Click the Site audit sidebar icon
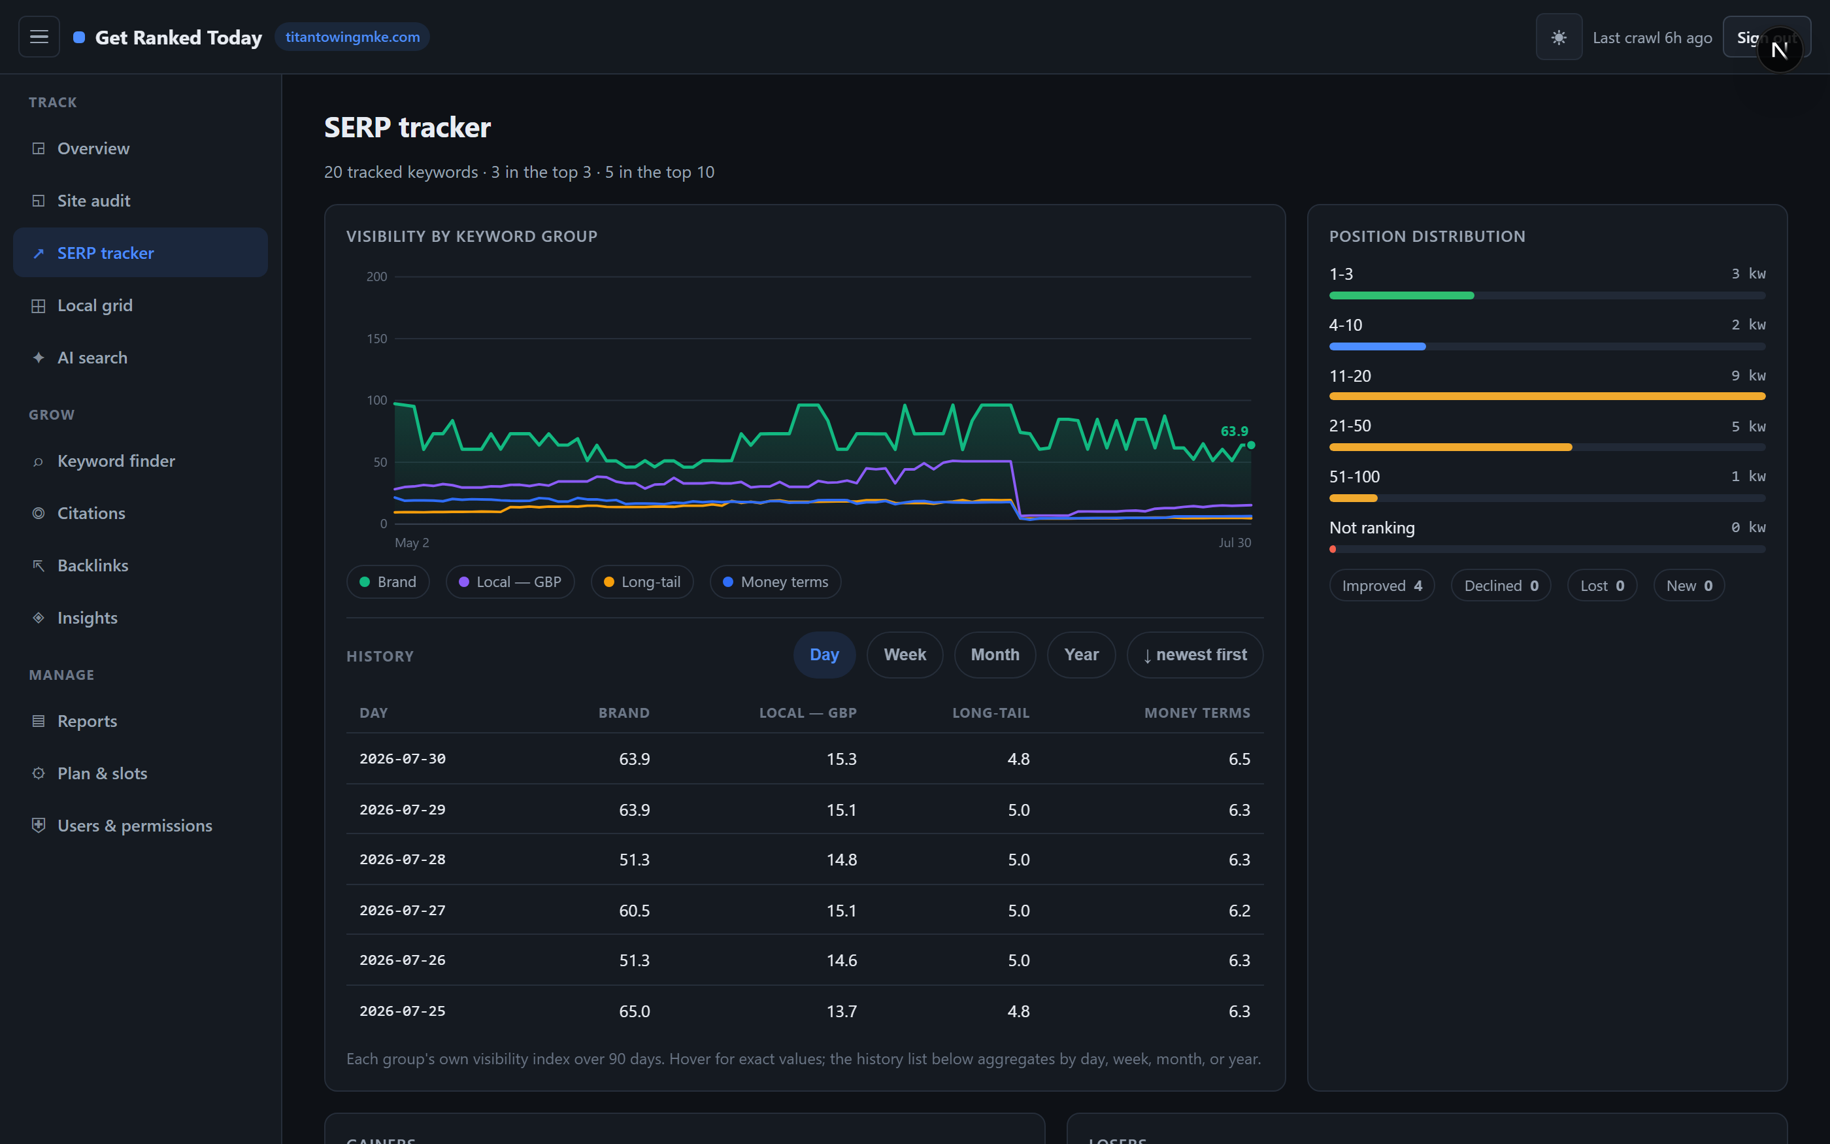 [x=39, y=201]
